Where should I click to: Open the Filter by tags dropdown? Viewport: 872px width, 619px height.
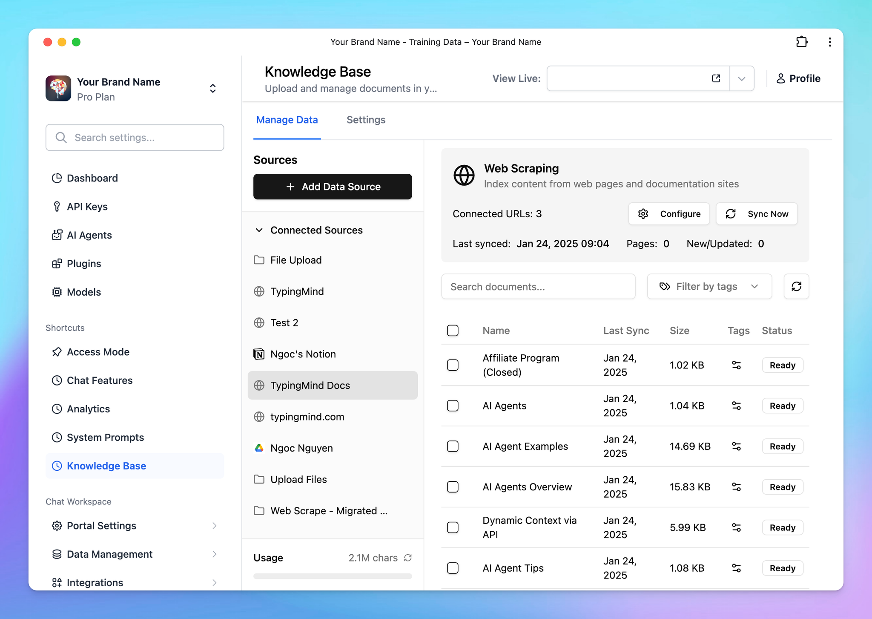[x=709, y=286]
